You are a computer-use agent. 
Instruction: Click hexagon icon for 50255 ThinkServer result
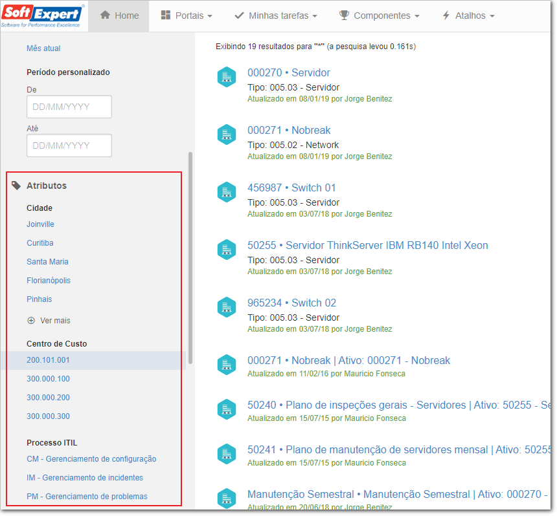pyautogui.click(x=227, y=250)
